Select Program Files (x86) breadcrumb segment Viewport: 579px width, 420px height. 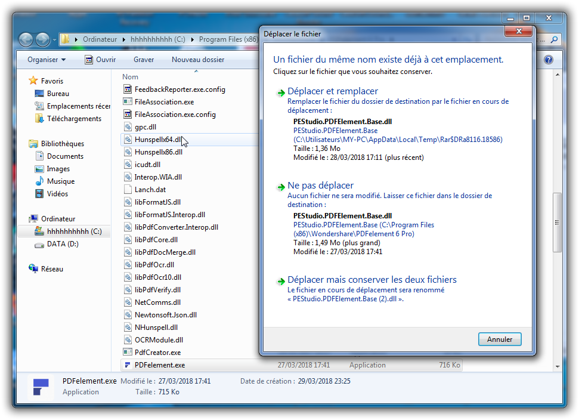(228, 39)
